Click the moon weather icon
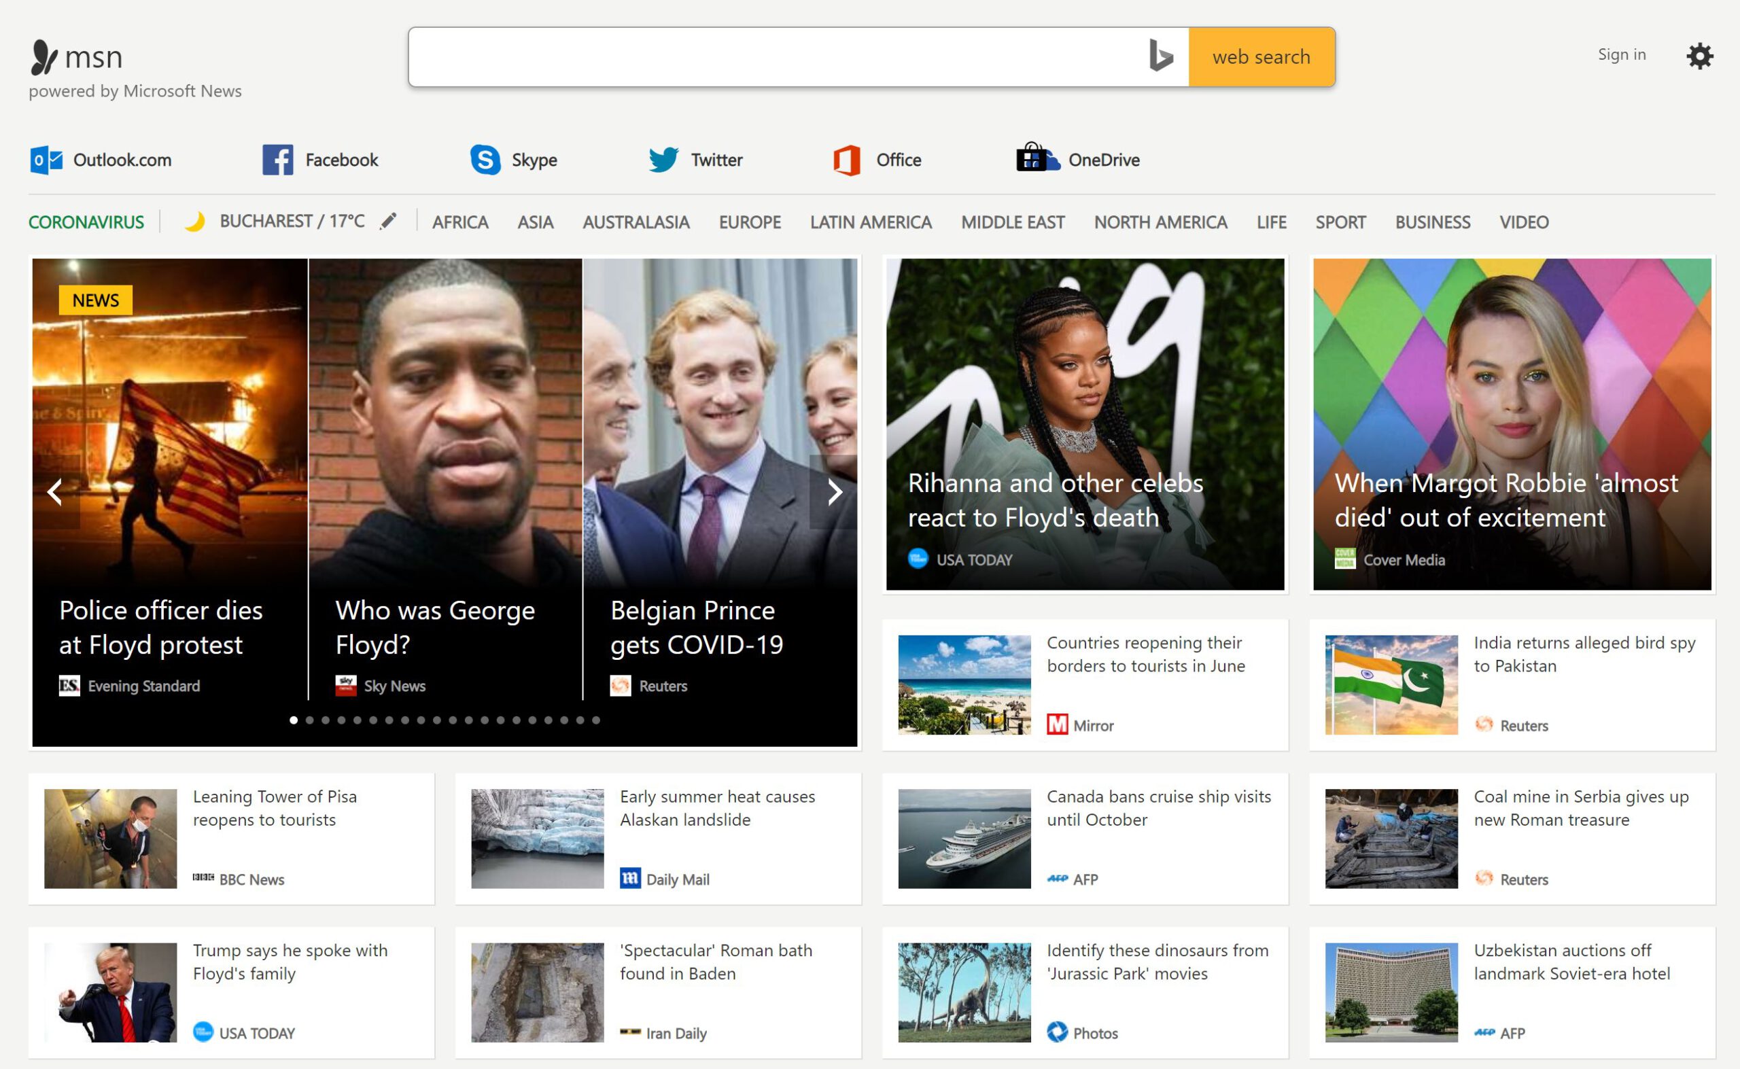 click(195, 222)
